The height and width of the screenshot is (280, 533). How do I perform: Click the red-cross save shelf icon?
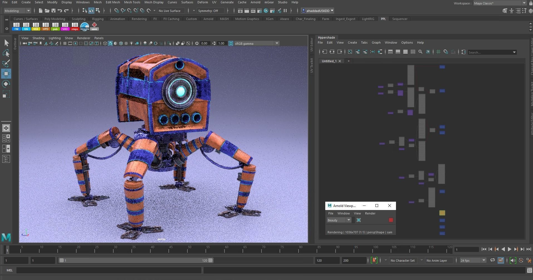pyautogui.click(x=94, y=26)
